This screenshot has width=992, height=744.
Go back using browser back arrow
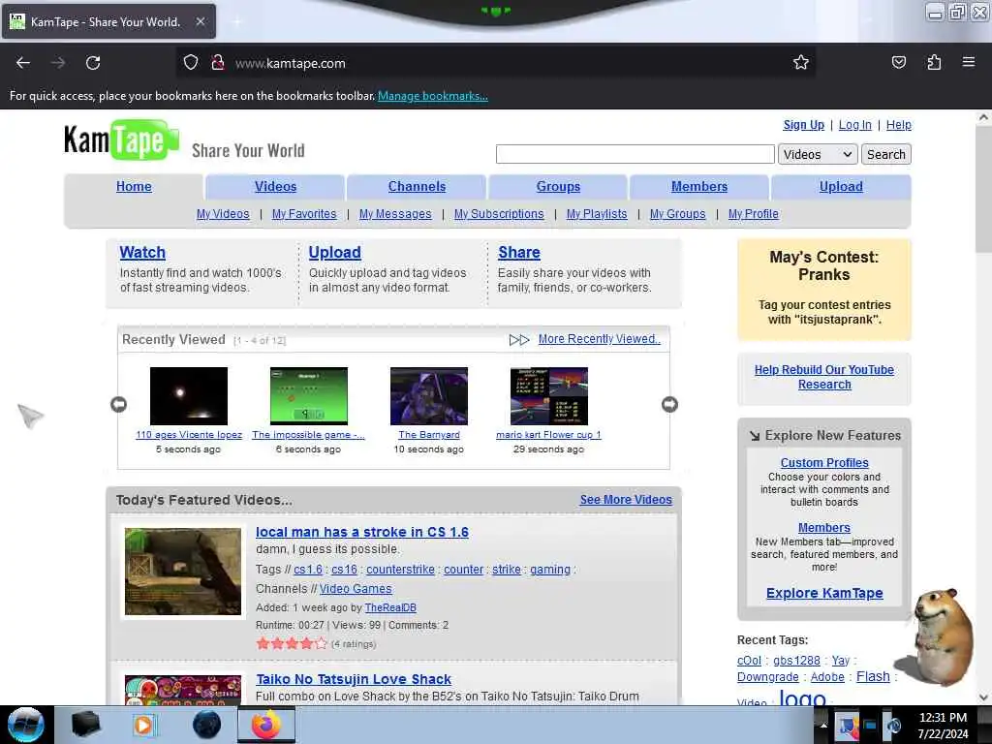tap(23, 63)
